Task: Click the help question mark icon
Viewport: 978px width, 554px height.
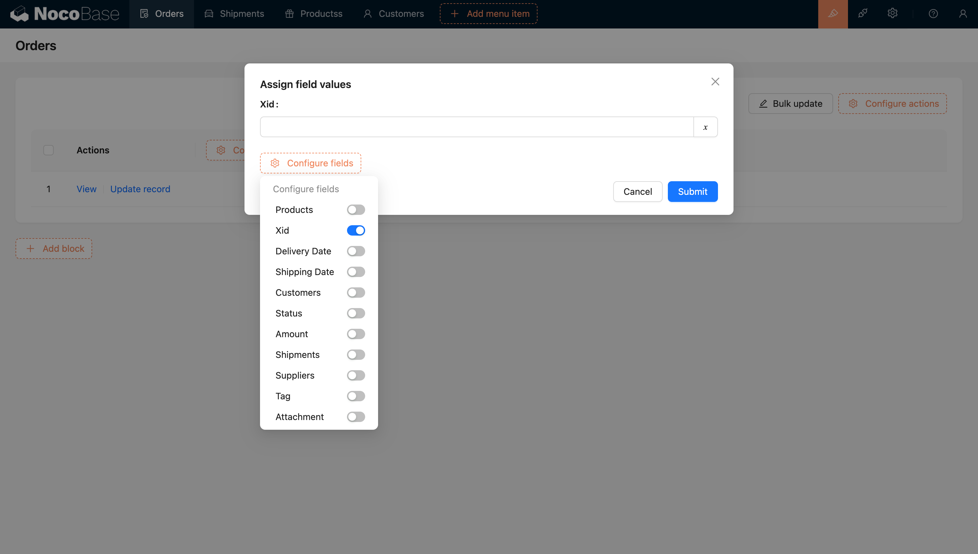Action: point(933,14)
